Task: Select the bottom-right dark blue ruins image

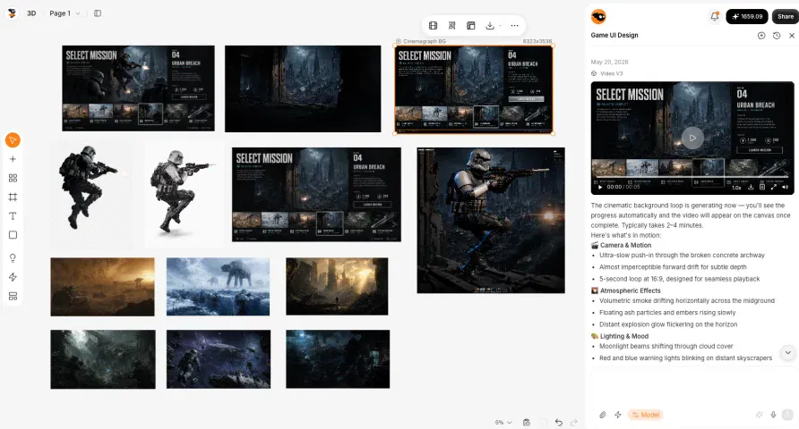Action: (x=338, y=359)
